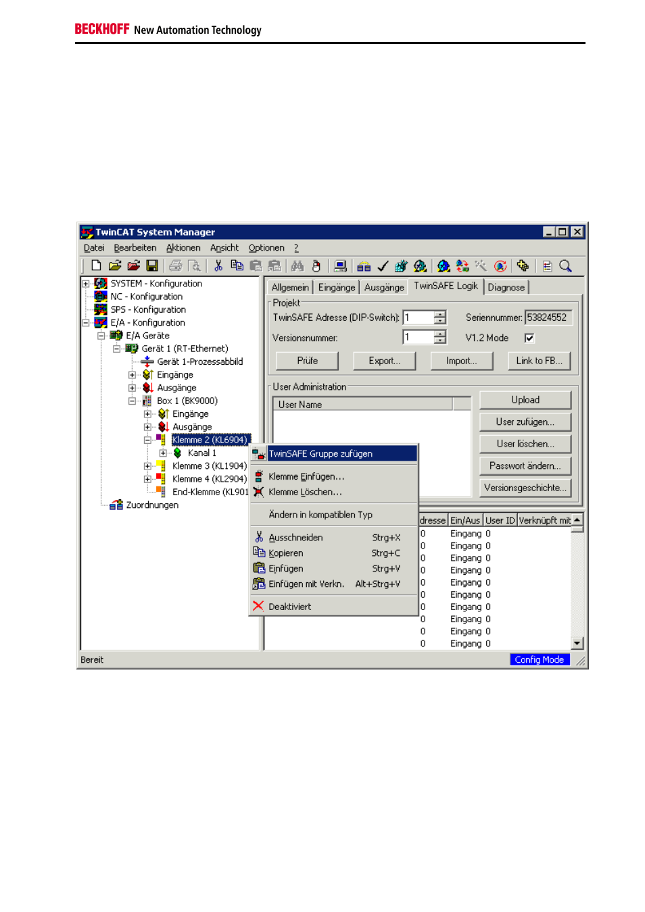
Task: Toggle the V1.2 Mode checkbox
Action: [529, 338]
